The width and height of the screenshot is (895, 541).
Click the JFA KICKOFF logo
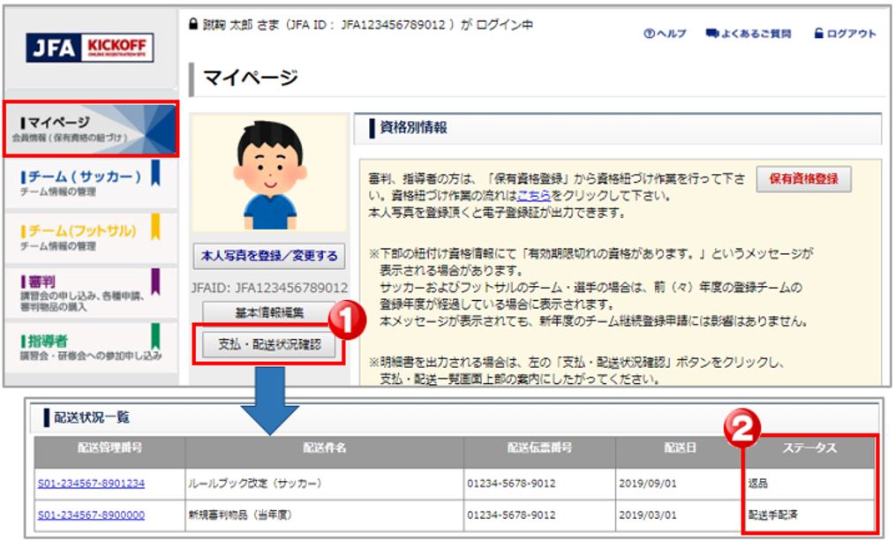pos(89,48)
